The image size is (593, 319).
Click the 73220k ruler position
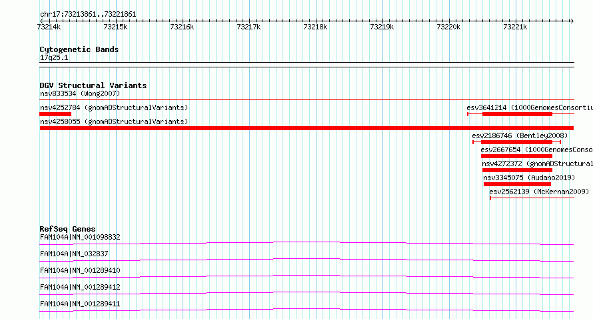(448, 27)
